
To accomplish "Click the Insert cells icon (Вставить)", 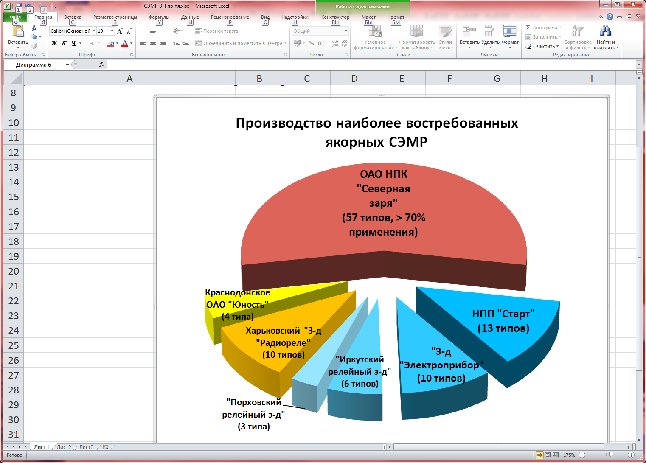I will [469, 31].
